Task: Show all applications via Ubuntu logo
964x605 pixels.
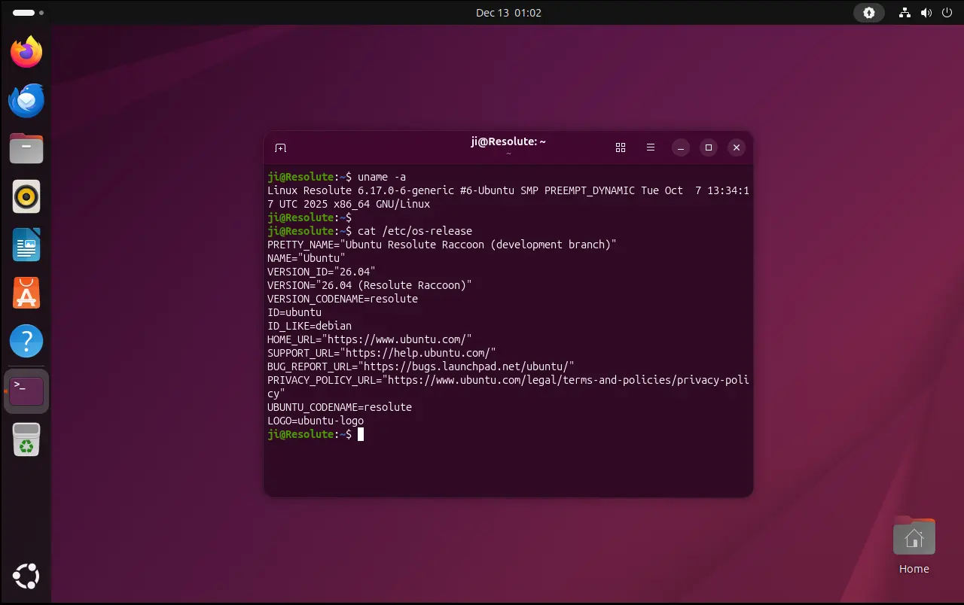Action: [x=26, y=577]
